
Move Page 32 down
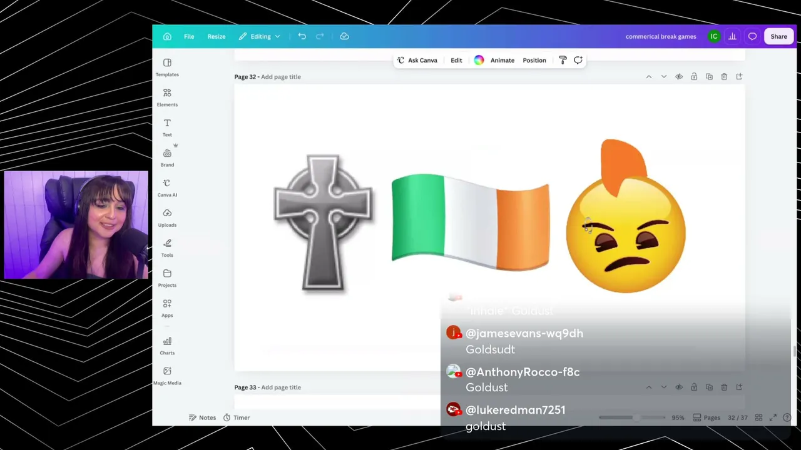[664, 77]
